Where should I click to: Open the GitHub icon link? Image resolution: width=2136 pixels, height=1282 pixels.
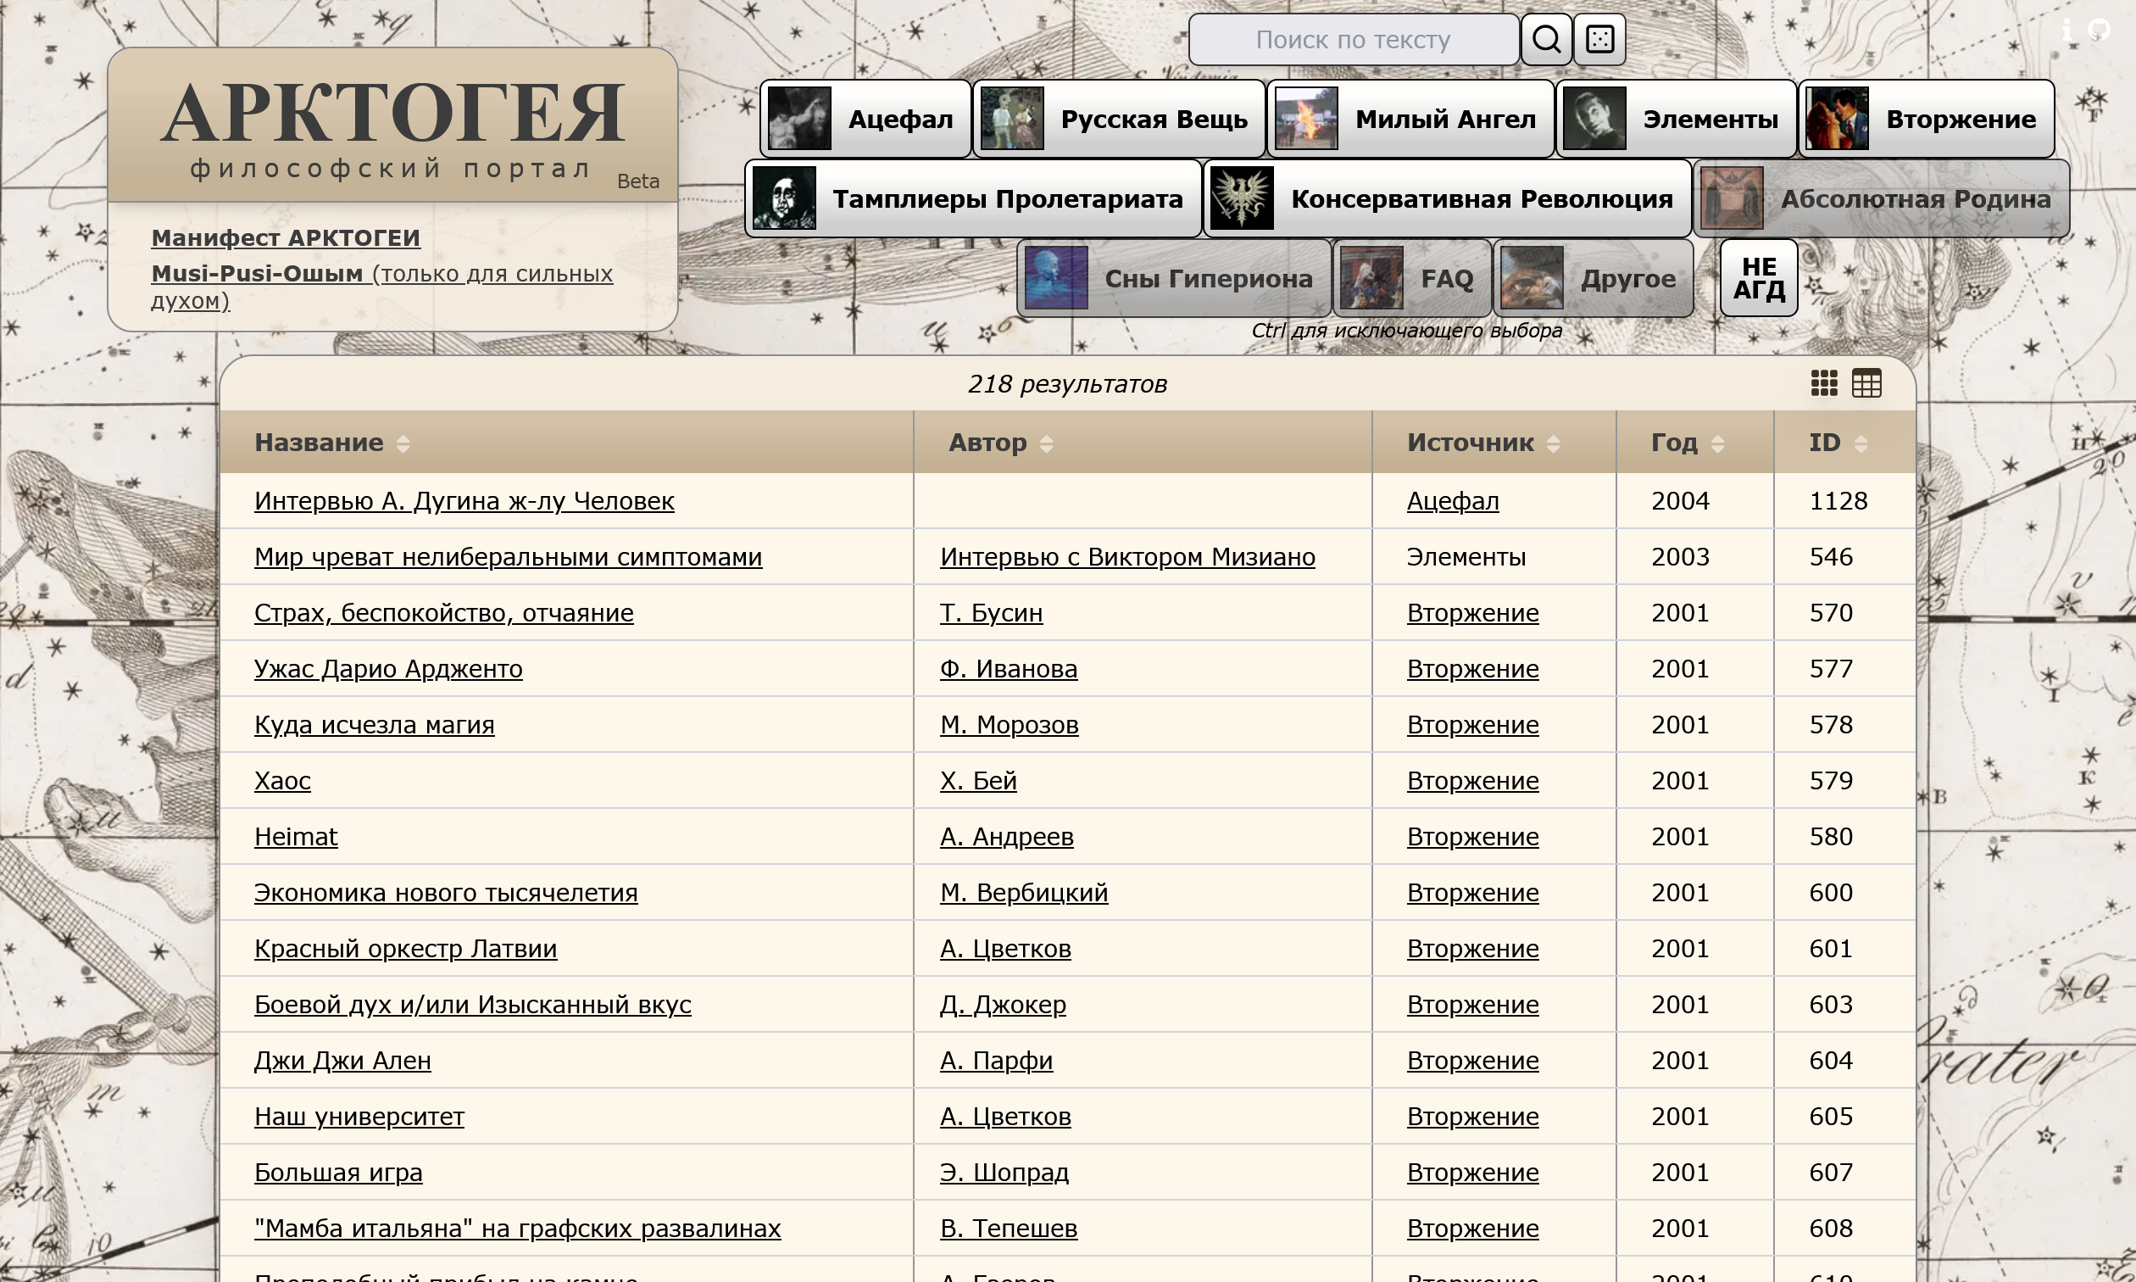coord(2098,31)
